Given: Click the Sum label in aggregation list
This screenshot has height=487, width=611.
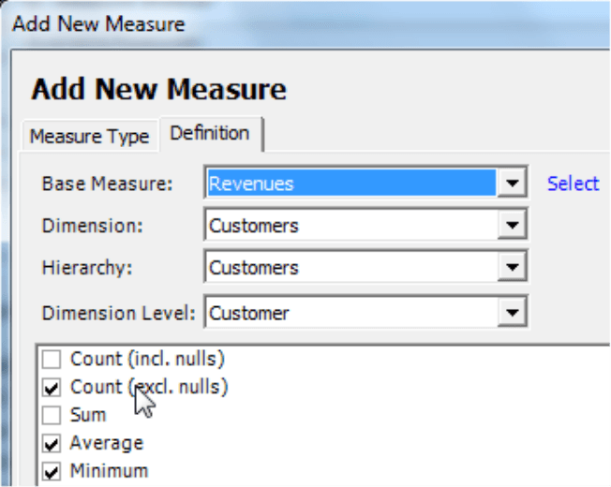Looking at the screenshot, I should 88,415.
